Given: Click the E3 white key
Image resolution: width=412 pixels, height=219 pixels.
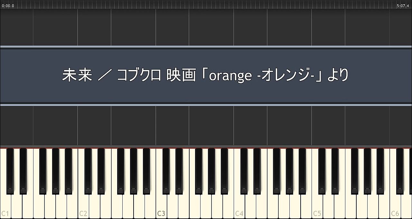Looking at the screenshot, I should point(183,206).
